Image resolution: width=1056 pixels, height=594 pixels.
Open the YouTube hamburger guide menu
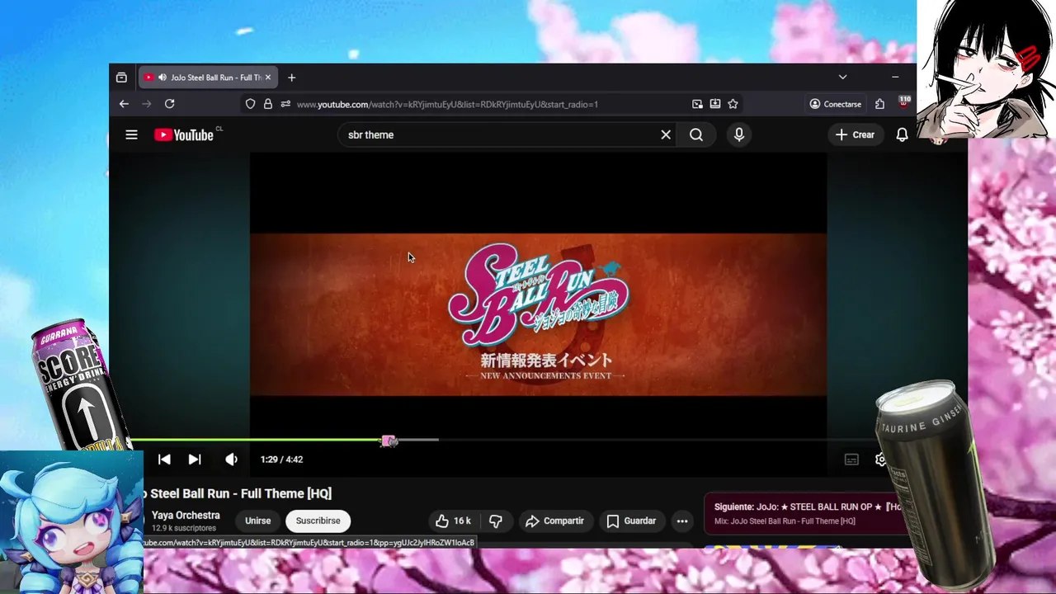(x=131, y=134)
